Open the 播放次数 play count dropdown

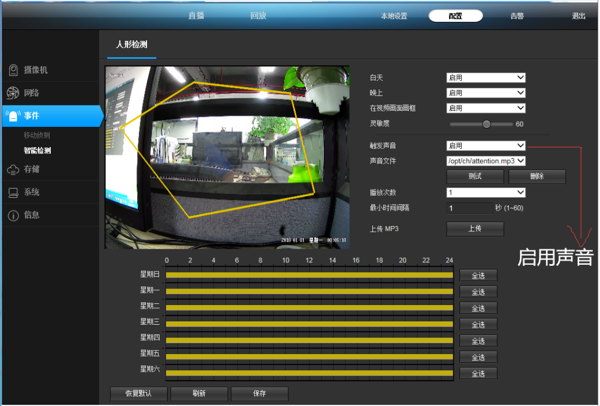click(486, 193)
